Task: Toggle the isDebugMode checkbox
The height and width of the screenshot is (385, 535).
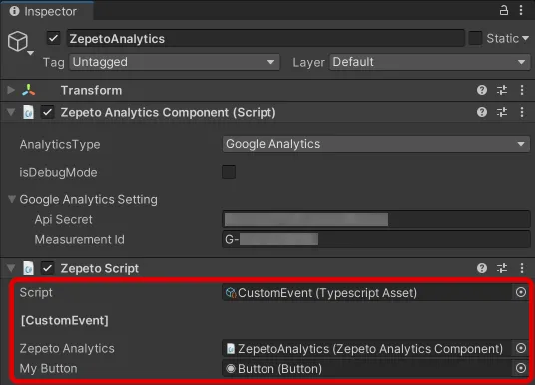Action: point(229,172)
